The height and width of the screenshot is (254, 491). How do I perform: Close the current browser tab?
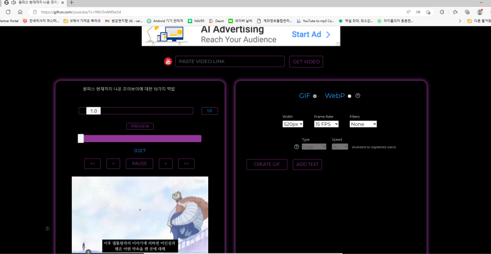click(x=62, y=3)
